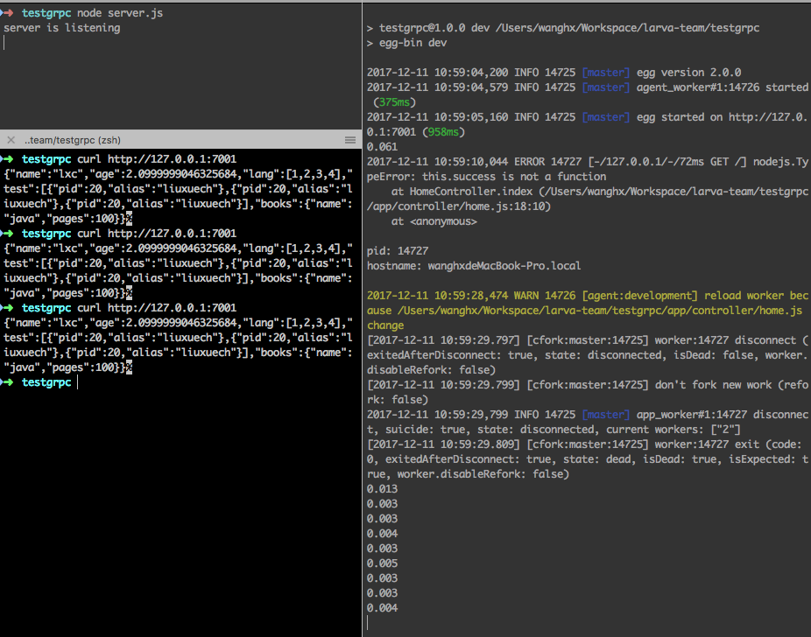Click 'app_worker#1:14727' log text
811x637 pixels.
(x=692, y=415)
